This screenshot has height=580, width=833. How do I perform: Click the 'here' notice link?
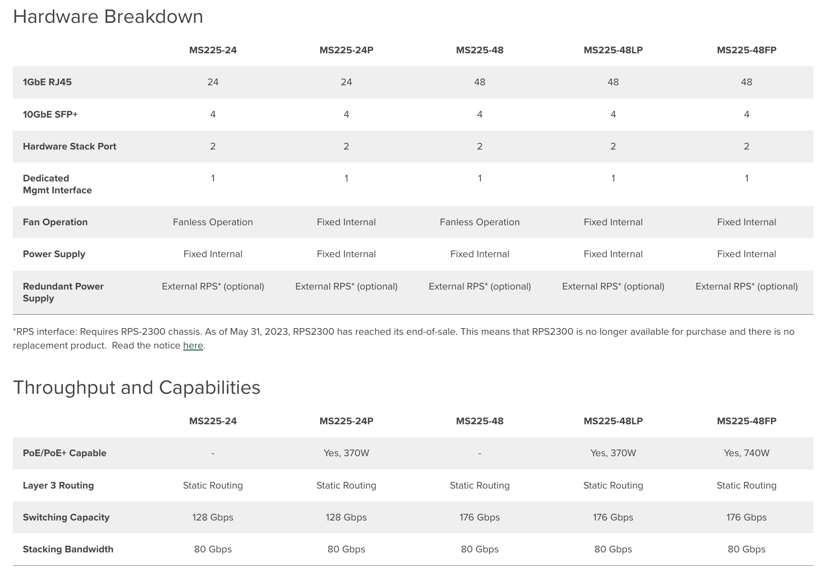click(x=193, y=346)
